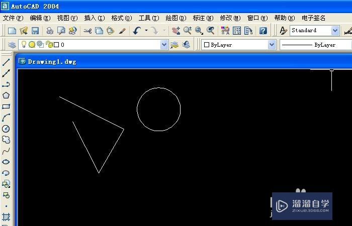Select the Ellipse Arc tool

click(6, 173)
